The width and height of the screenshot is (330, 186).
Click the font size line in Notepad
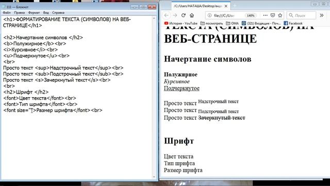point(53,110)
